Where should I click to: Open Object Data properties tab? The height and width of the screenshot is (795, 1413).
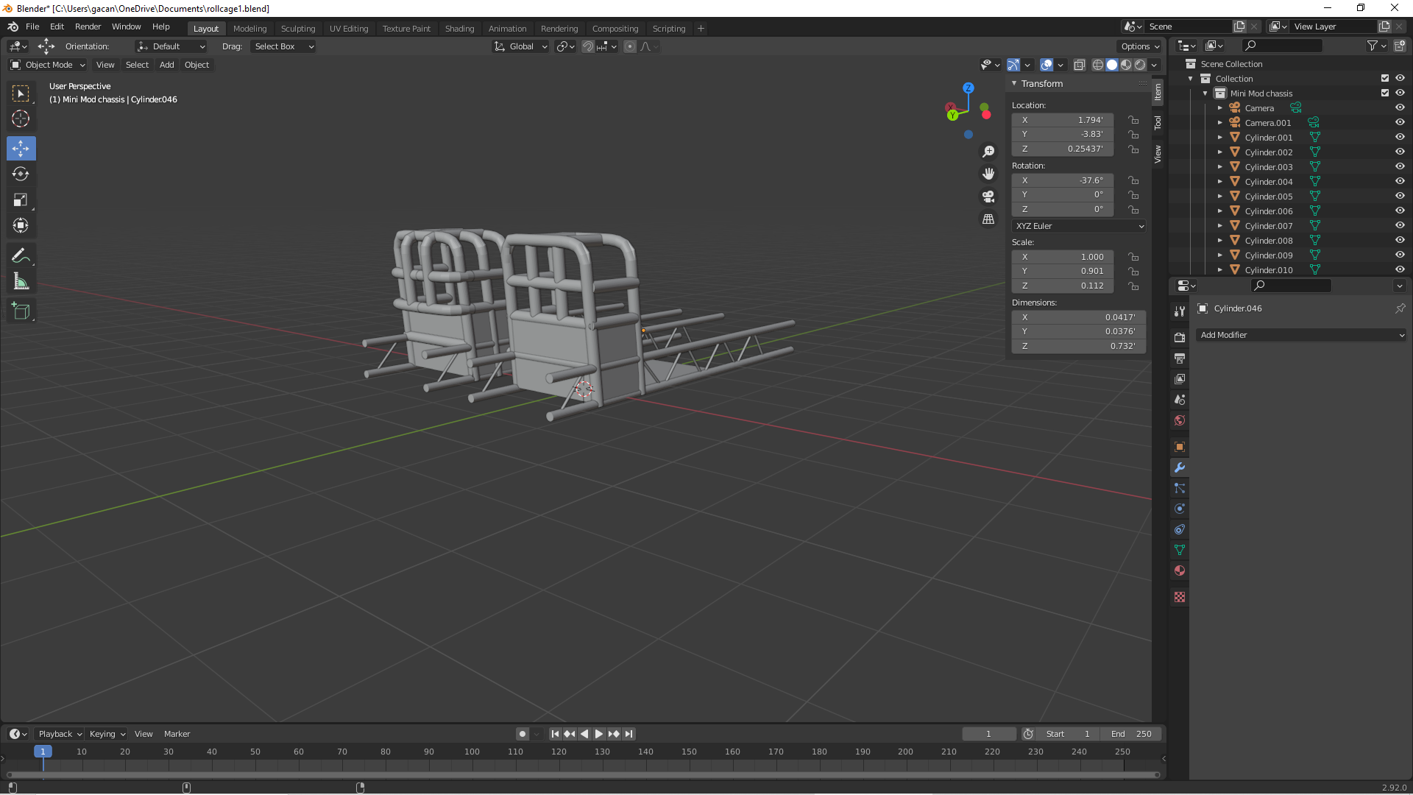click(x=1180, y=550)
